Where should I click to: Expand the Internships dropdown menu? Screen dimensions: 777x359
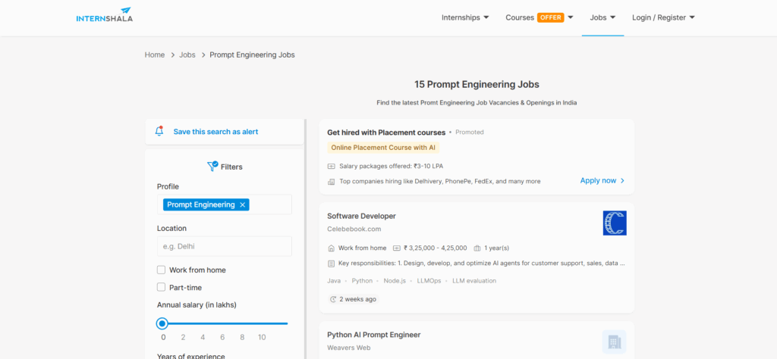[x=465, y=17]
